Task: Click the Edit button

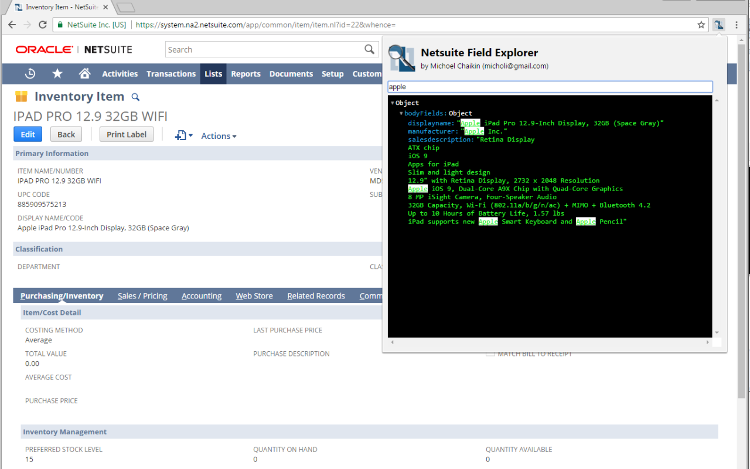Action: click(28, 134)
